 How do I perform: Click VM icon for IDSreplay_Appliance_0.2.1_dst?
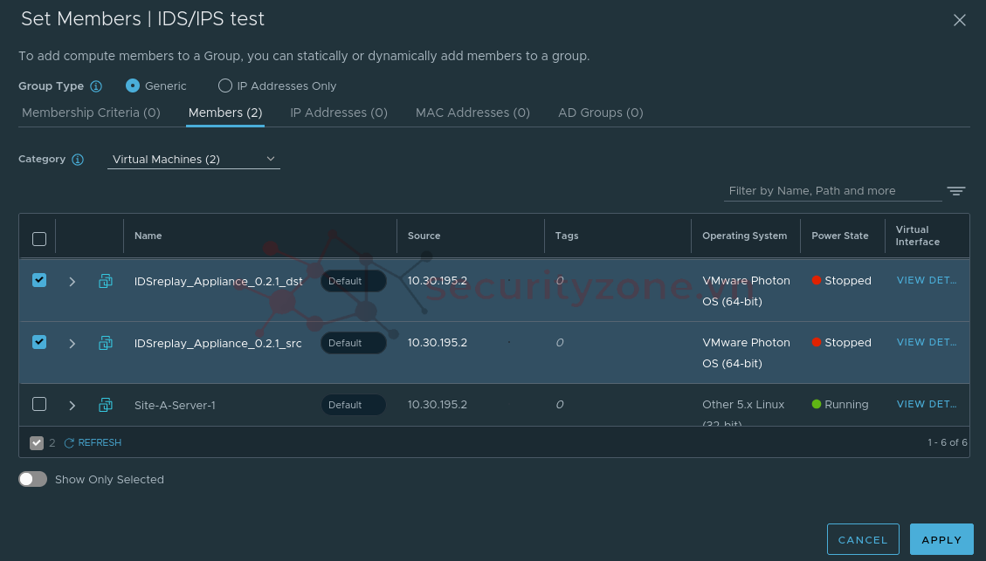[106, 281]
